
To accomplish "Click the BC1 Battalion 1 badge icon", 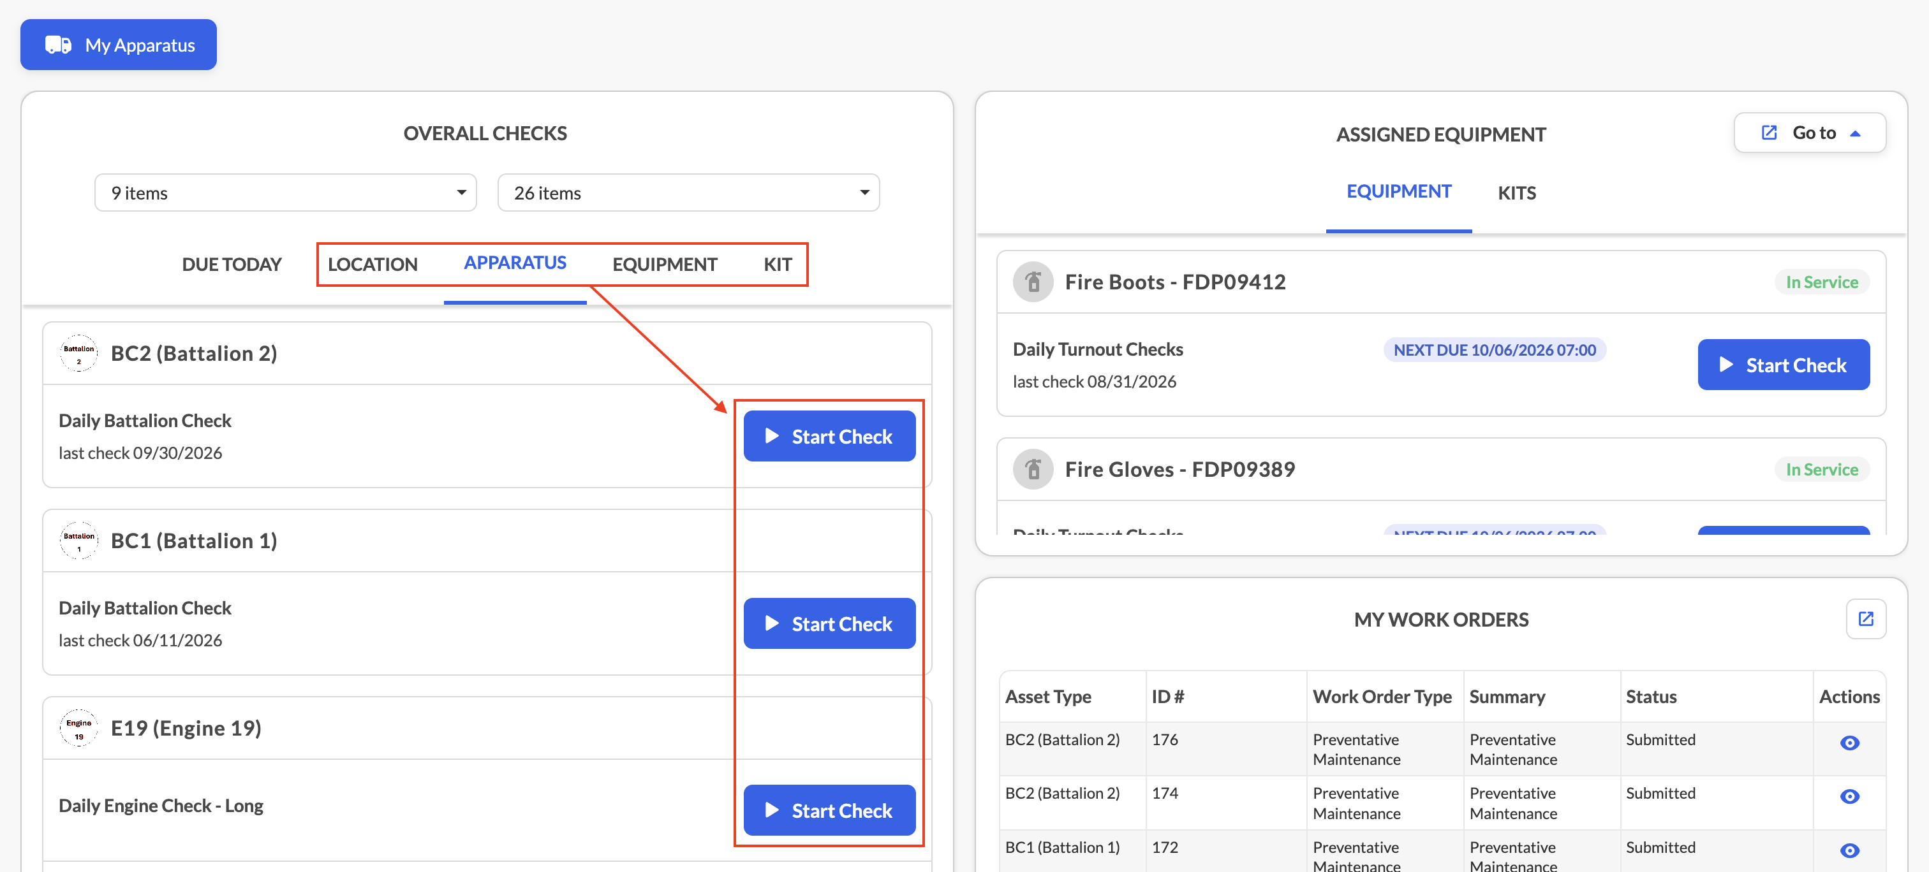I will (x=78, y=541).
